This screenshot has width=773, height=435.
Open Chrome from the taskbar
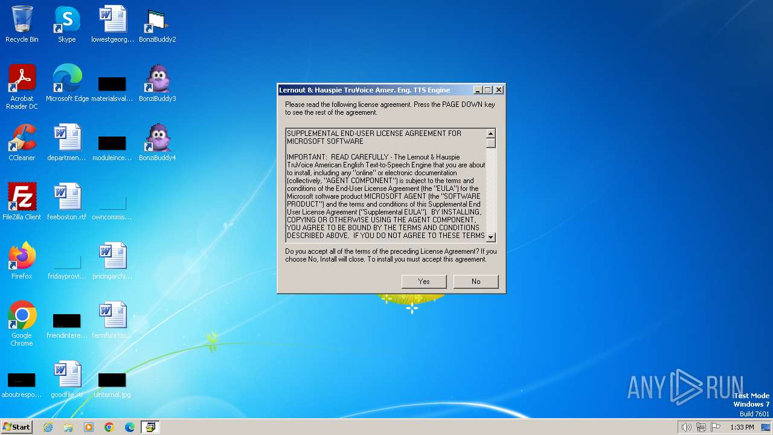[109, 427]
